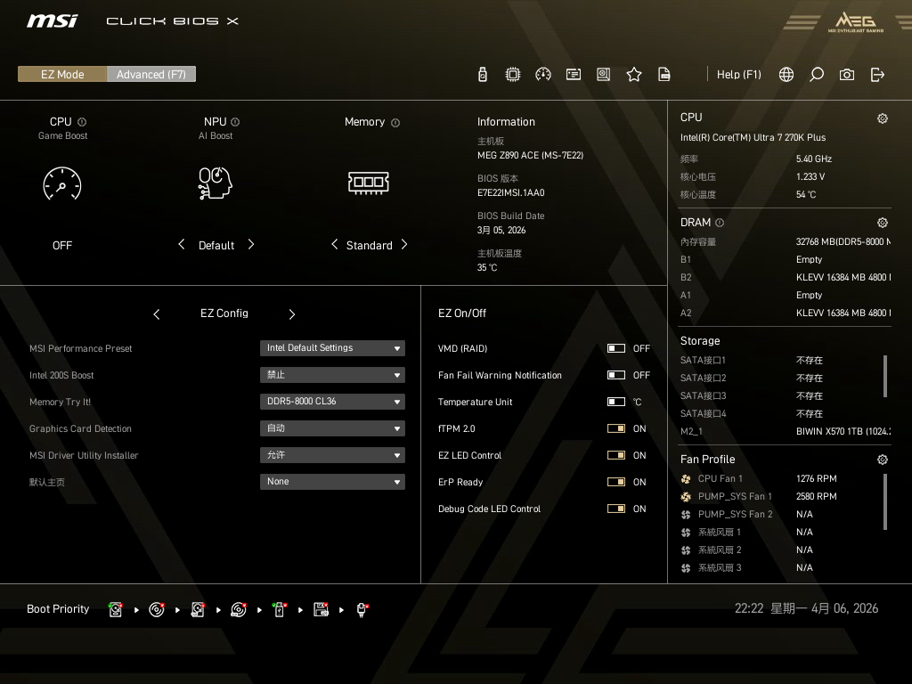Click the NPU AI Boost head icon
Image resolution: width=912 pixels, height=684 pixels.
[216, 183]
